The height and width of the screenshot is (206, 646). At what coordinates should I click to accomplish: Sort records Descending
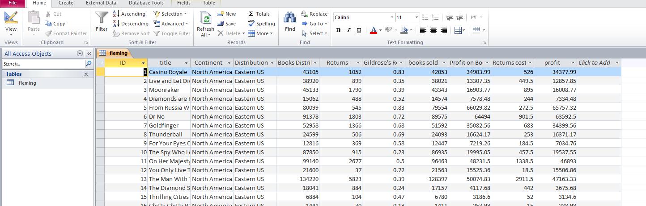[x=130, y=24]
